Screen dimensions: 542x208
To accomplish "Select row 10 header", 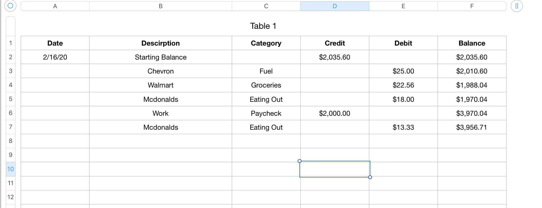I will (x=11, y=169).
